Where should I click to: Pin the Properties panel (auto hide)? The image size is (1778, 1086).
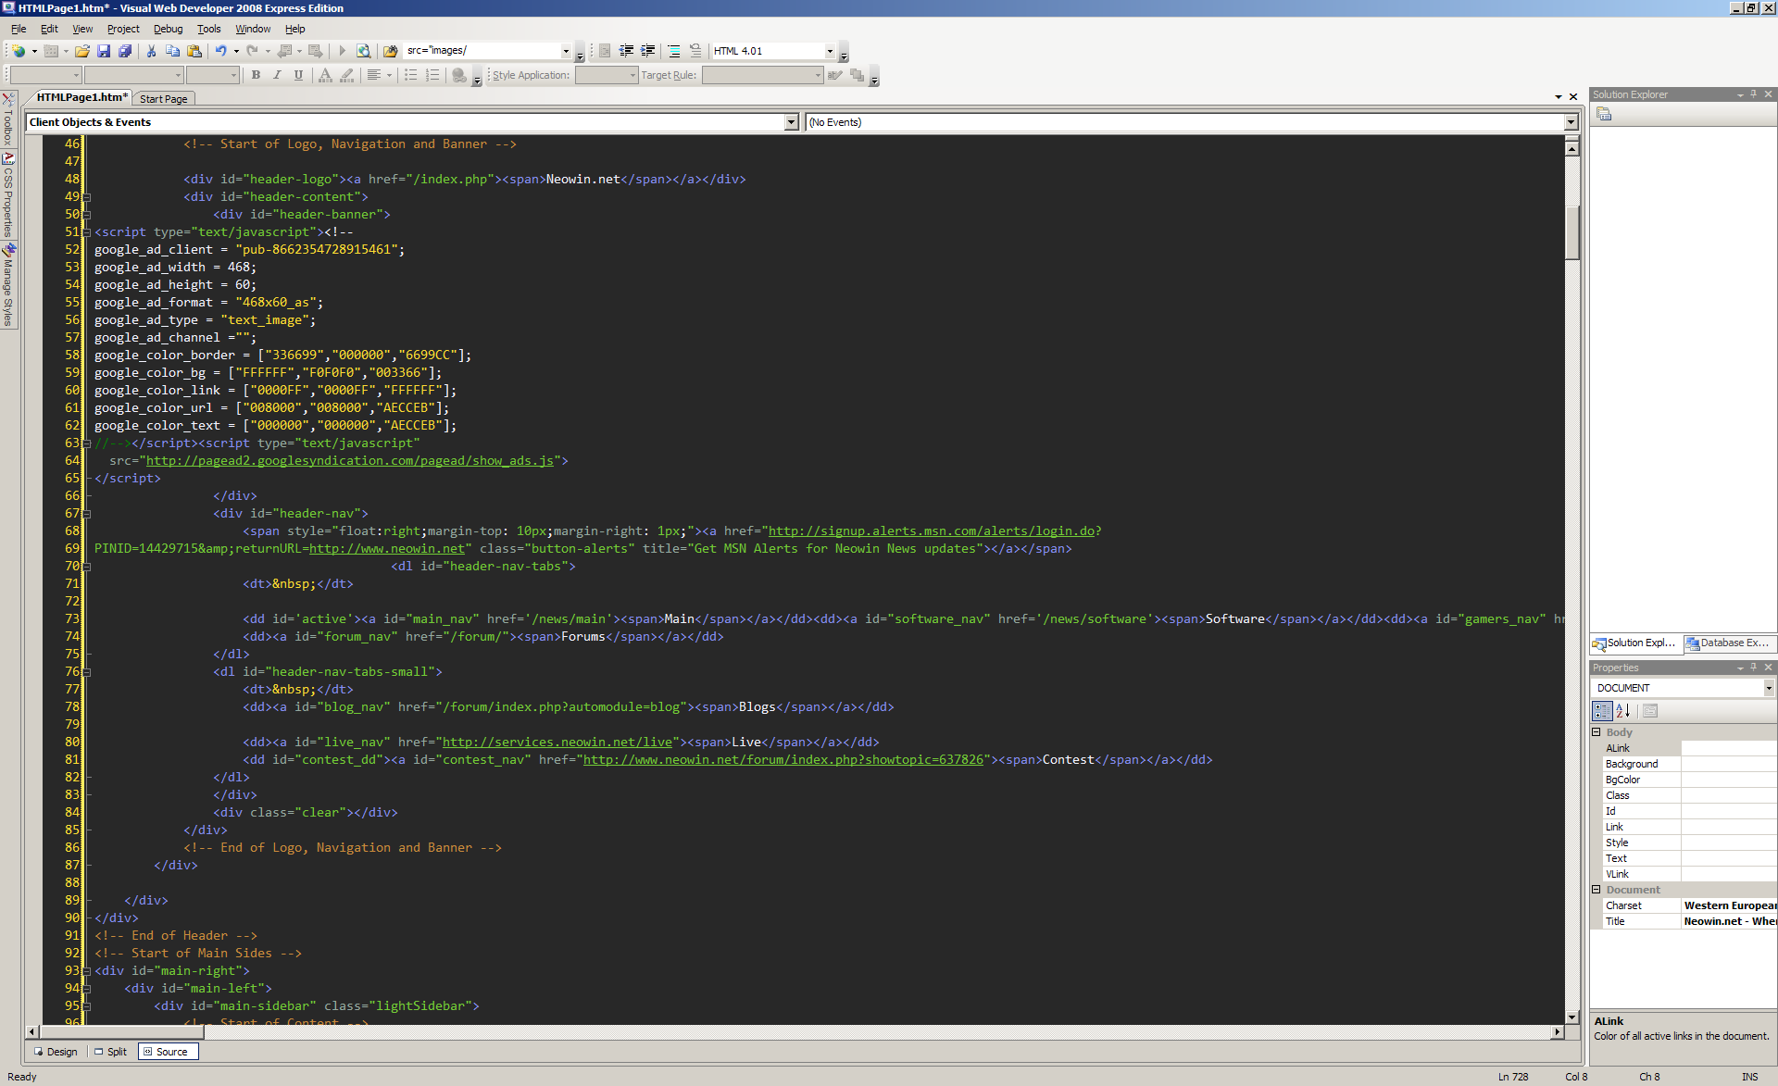tap(1753, 668)
